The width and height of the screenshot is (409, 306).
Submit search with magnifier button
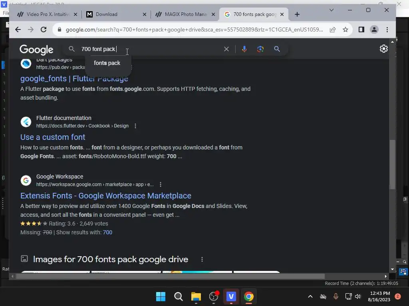[x=277, y=49]
